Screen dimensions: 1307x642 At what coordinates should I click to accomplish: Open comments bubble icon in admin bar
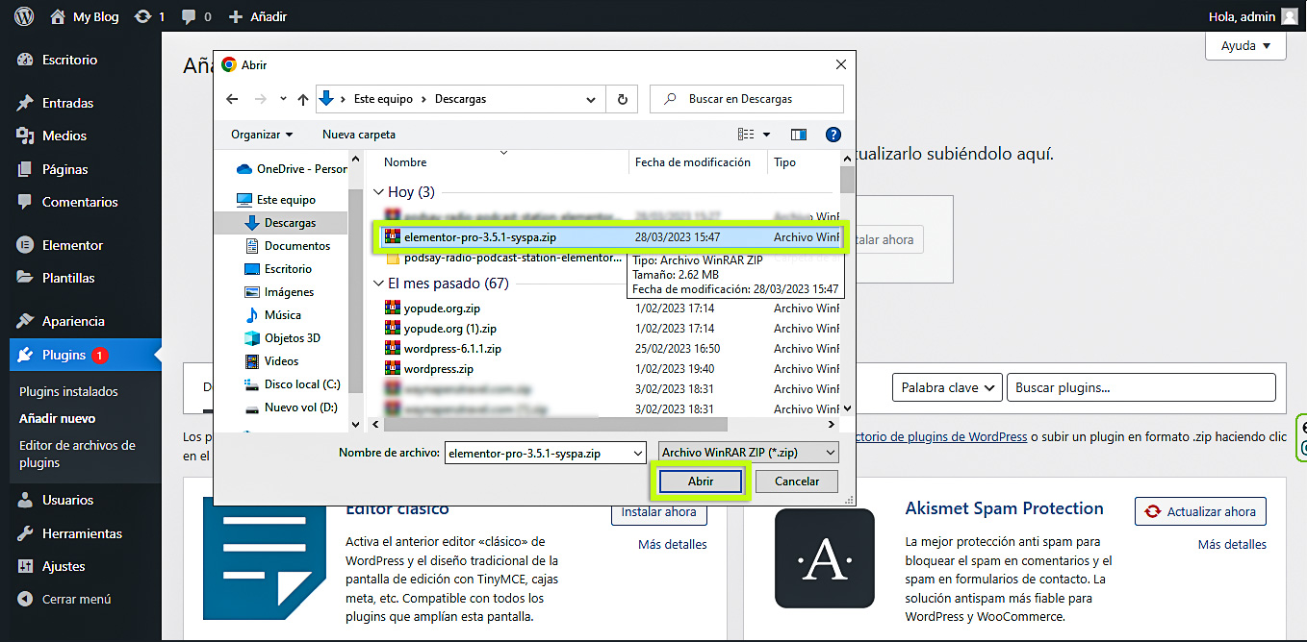189,16
